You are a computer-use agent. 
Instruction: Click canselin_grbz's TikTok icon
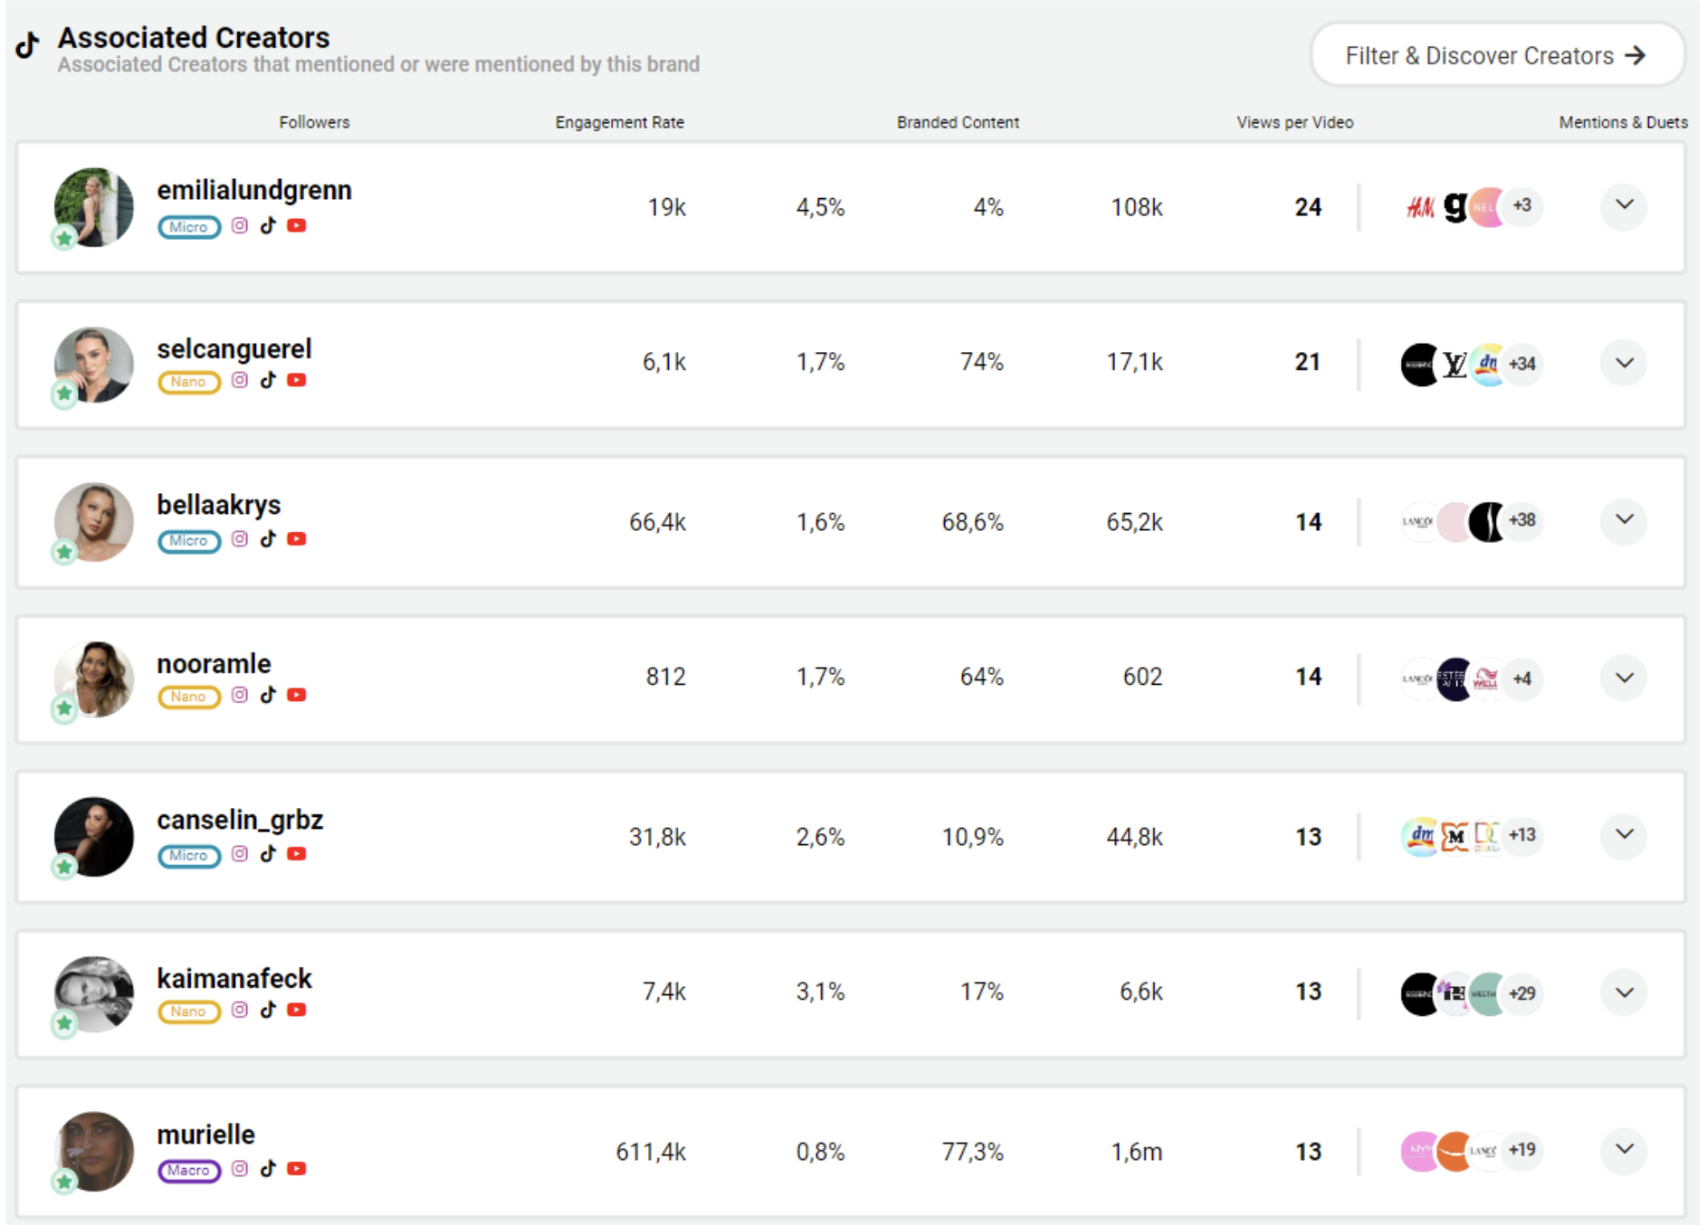click(x=268, y=853)
